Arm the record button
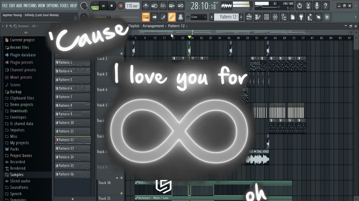This screenshot has width=359, height=201. 120,6
